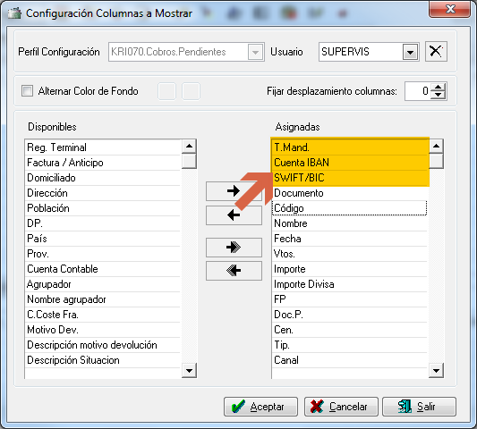
Task: Select Importe Divisa in the Asignadas list
Action: pyautogui.click(x=350, y=284)
